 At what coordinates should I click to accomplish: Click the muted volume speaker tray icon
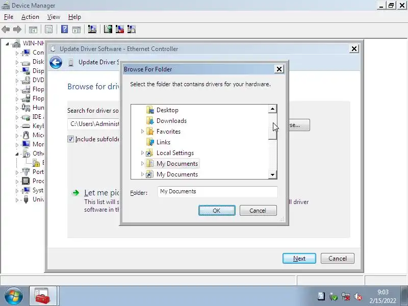click(358, 296)
